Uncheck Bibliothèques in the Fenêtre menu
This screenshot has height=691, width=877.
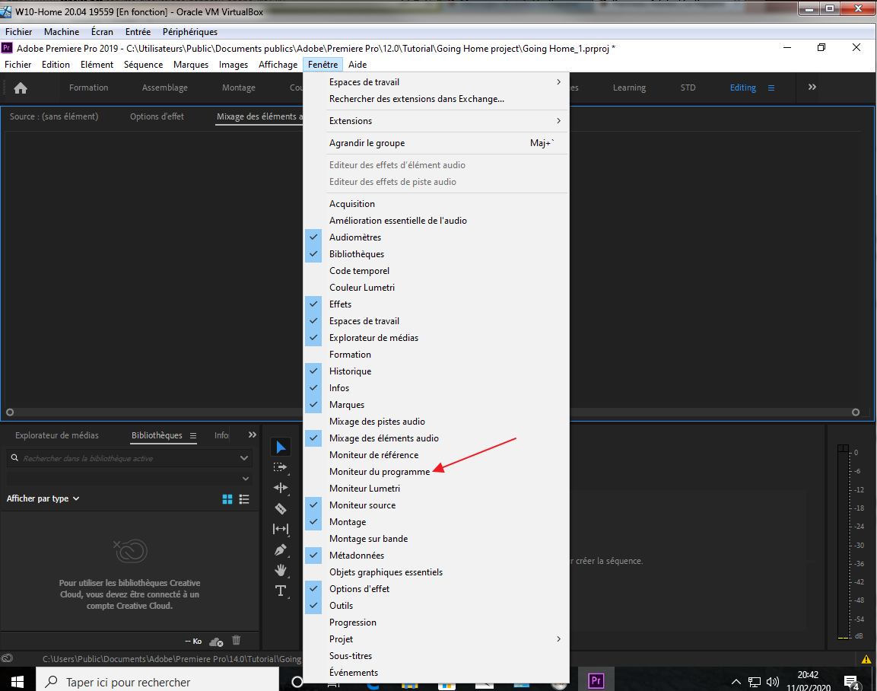pos(436,254)
